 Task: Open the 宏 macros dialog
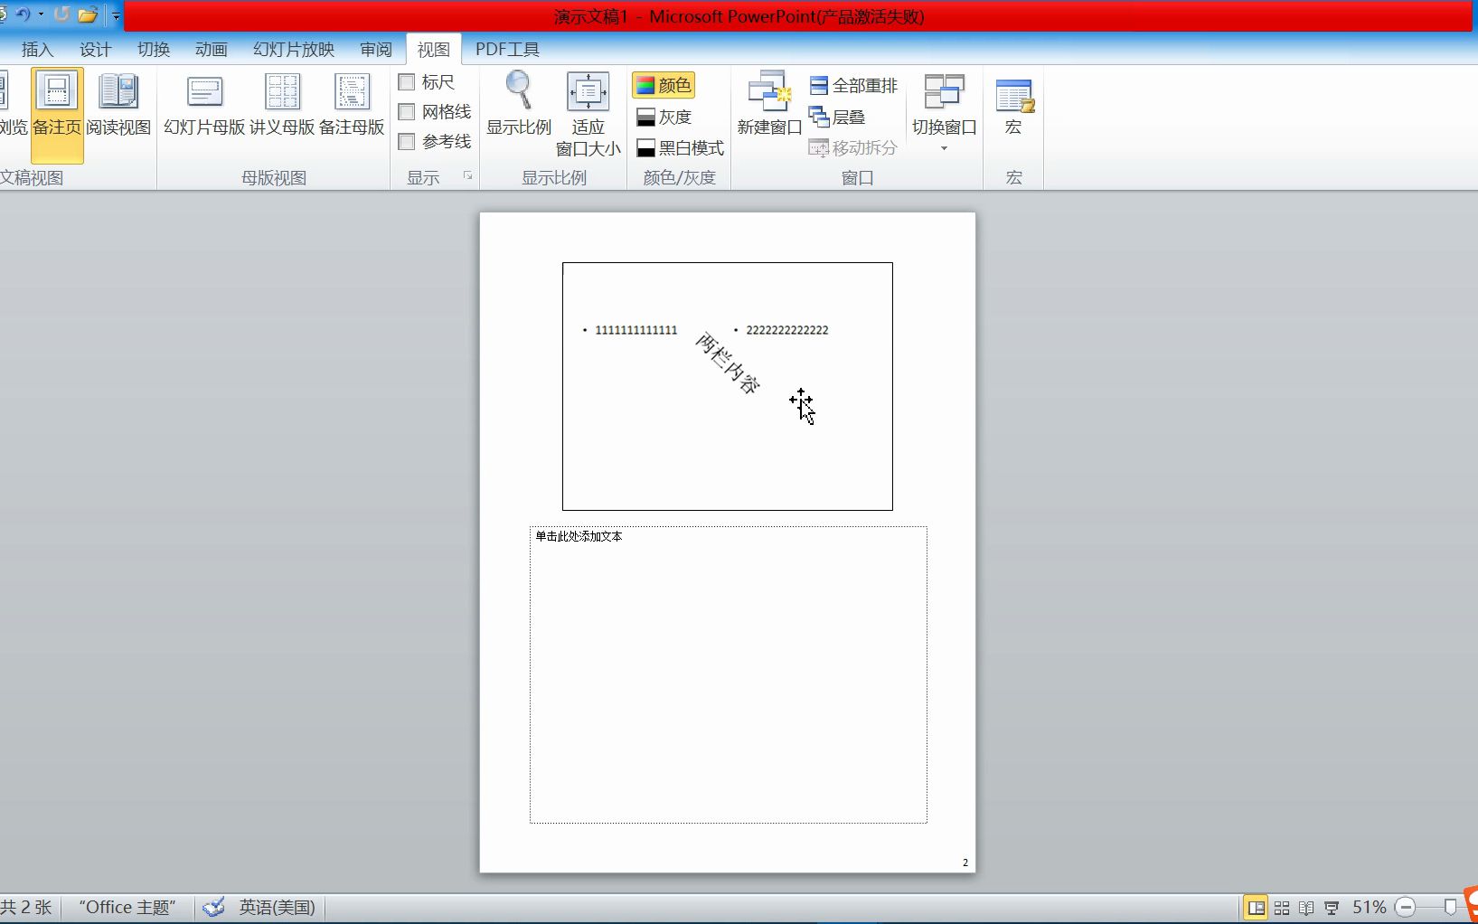tap(1014, 107)
